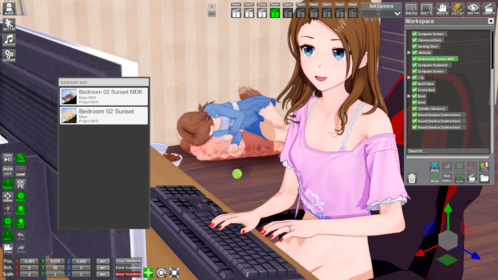
Task: Click the obj copy icon
Action: [x=484, y=167]
